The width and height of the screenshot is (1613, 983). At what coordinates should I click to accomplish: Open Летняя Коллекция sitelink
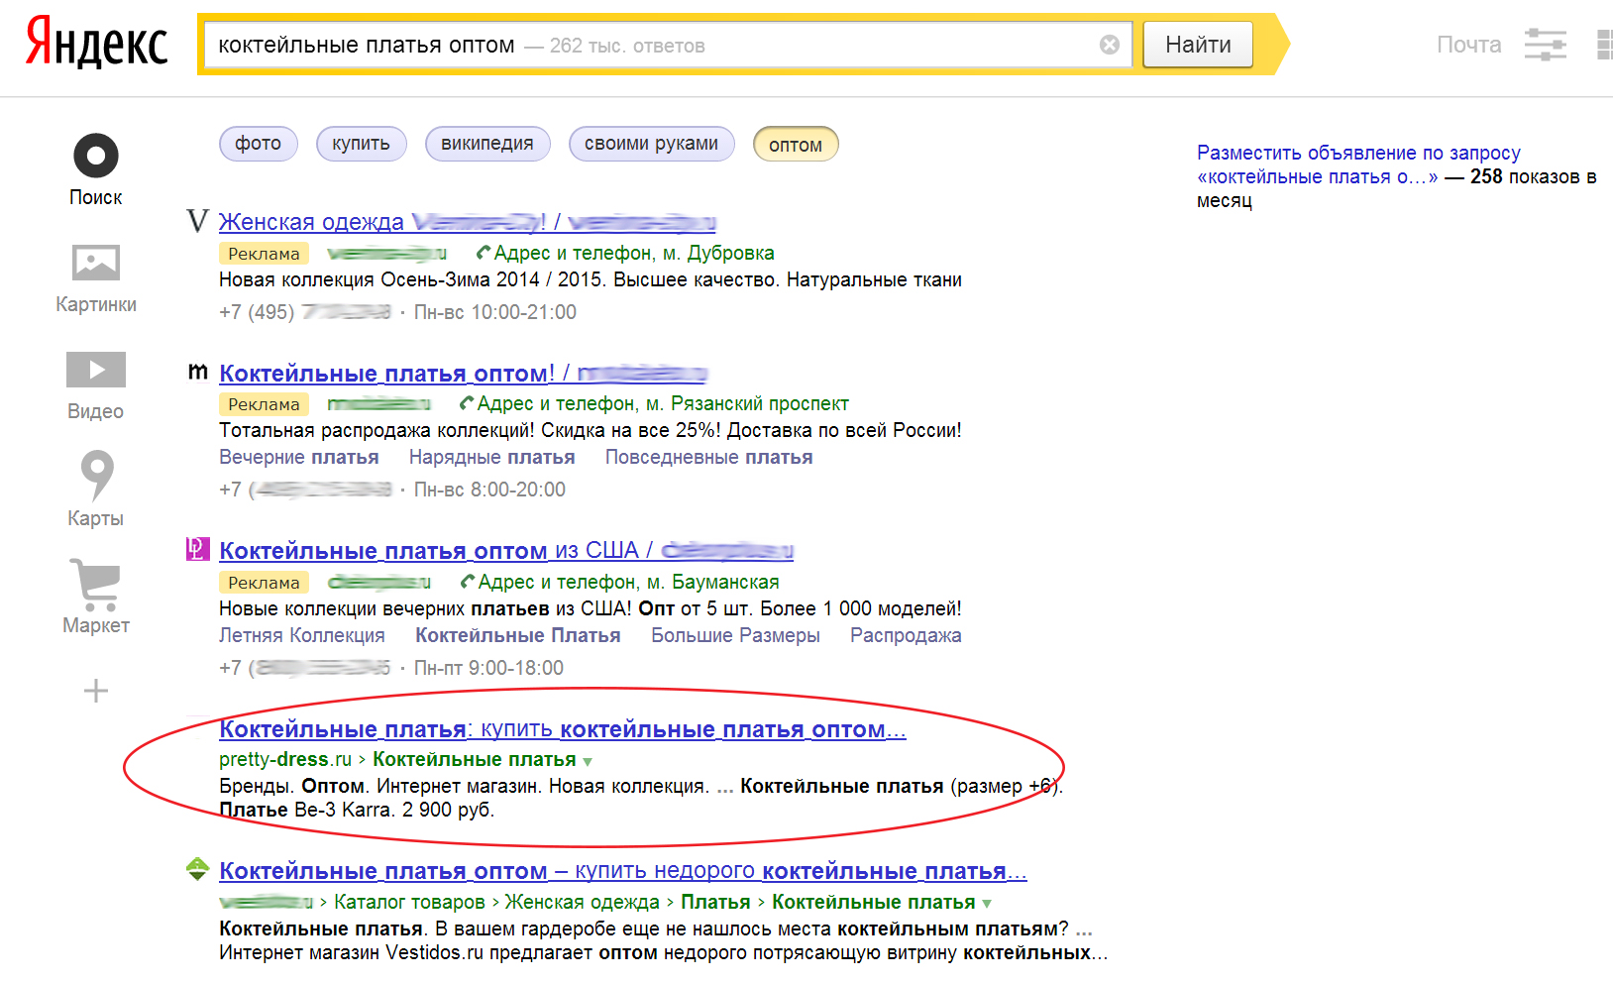click(302, 635)
